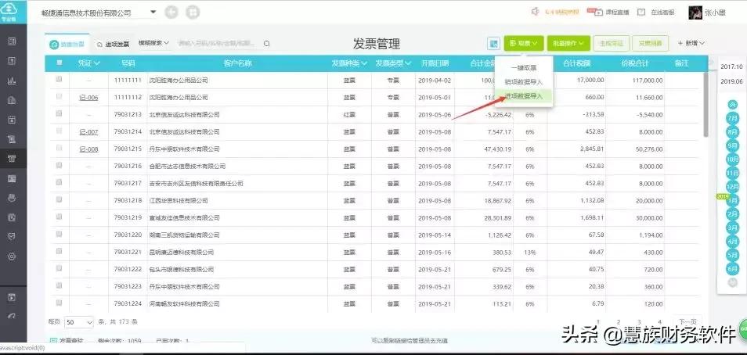
Task: Open the 模糊搜索 search mode dropdown
Action: point(153,43)
